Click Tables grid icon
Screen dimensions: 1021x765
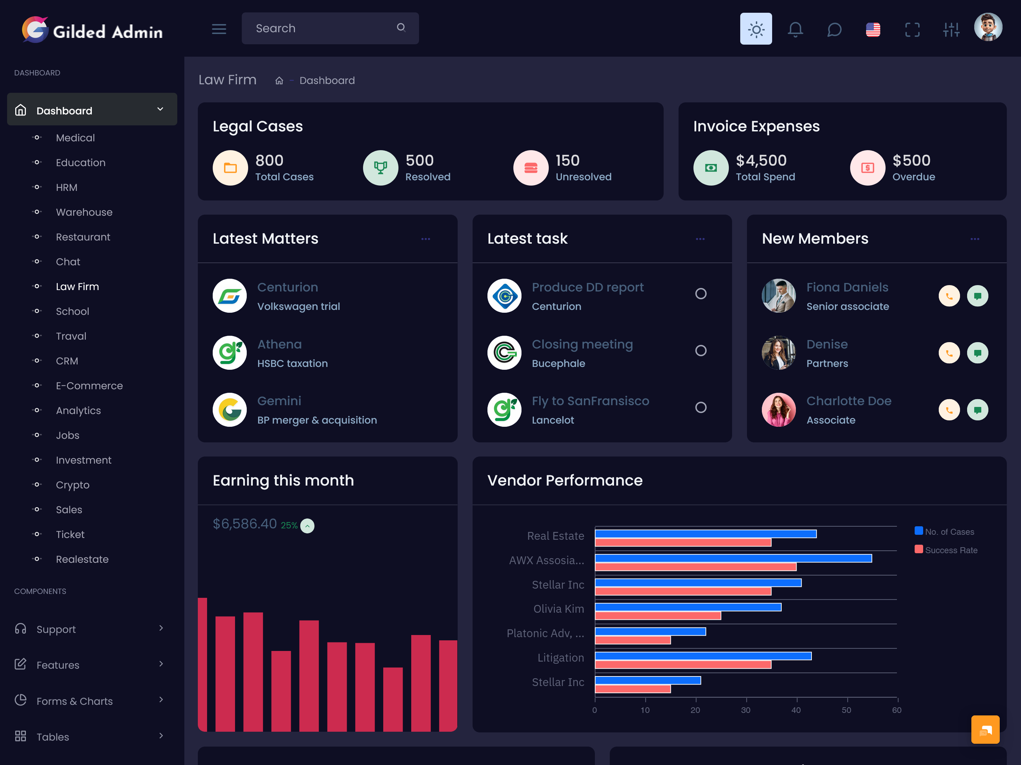(x=20, y=736)
